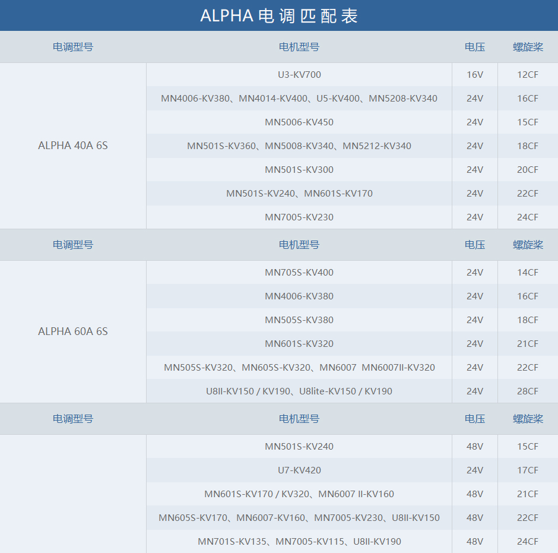Click the ALPHA 电调匹配表 title banner
The width and height of the screenshot is (558, 553).
279,16
